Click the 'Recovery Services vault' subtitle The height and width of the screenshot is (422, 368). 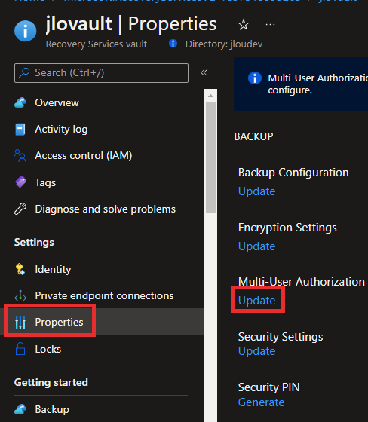click(97, 44)
